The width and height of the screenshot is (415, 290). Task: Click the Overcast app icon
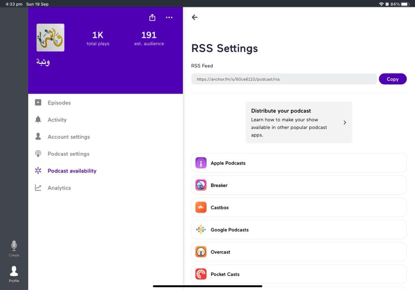[201, 252]
